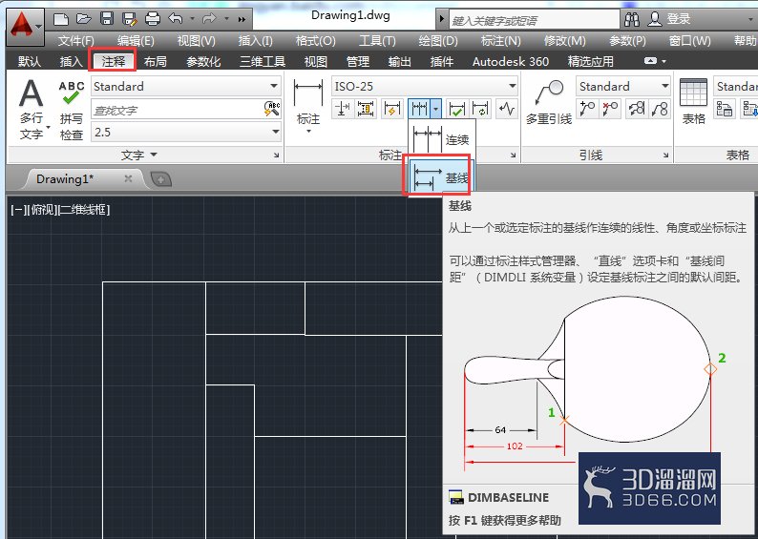Open the 标注(N) menu

click(x=501, y=41)
